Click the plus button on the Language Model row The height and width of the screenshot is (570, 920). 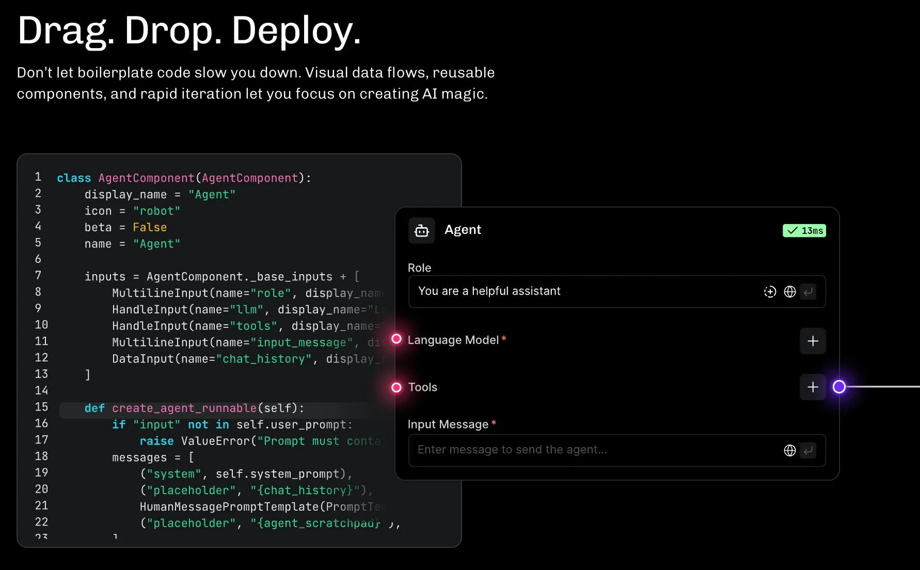813,341
